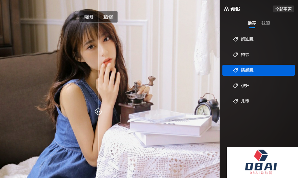298x178 pixels.
Task: Open the 我的 tab
Action: click(266, 23)
